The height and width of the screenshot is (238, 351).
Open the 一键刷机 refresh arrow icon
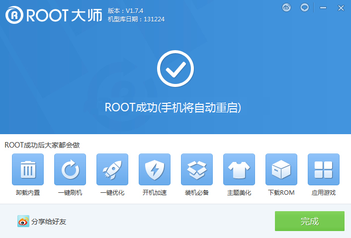point(70,169)
